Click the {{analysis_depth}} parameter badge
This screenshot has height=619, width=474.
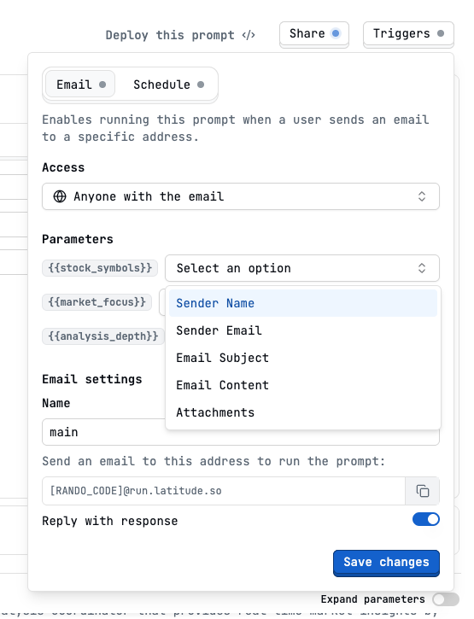pyautogui.click(x=103, y=336)
